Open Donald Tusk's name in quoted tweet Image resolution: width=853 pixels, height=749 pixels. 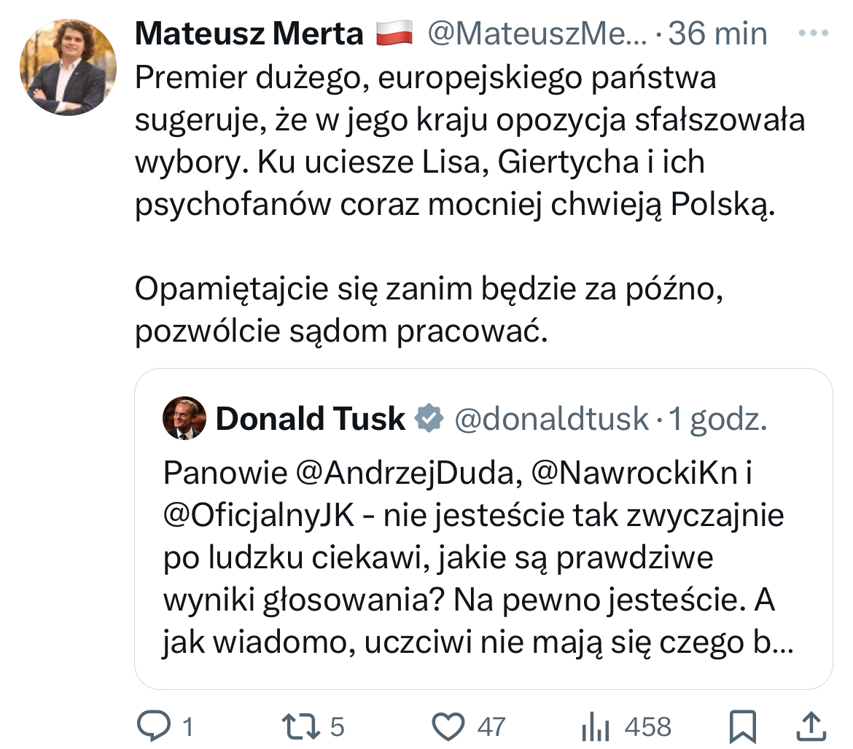[x=311, y=419]
